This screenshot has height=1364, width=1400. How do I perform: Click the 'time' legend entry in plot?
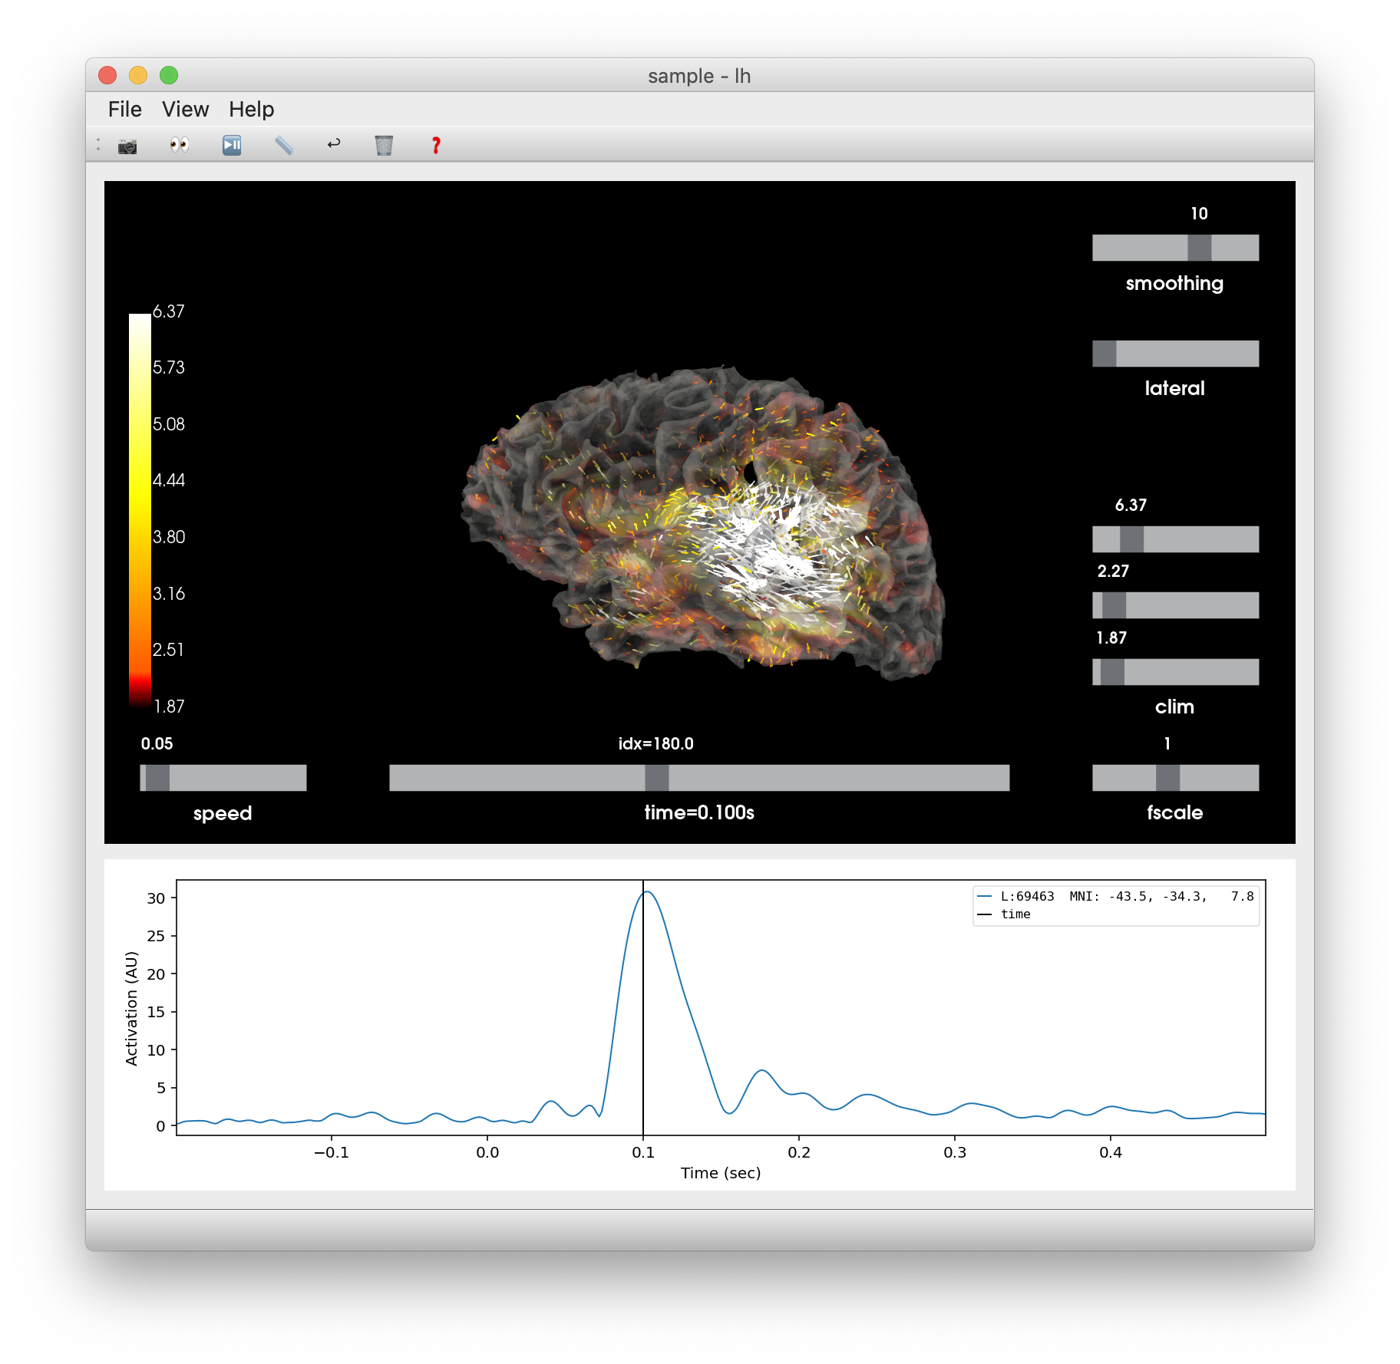tap(1004, 914)
